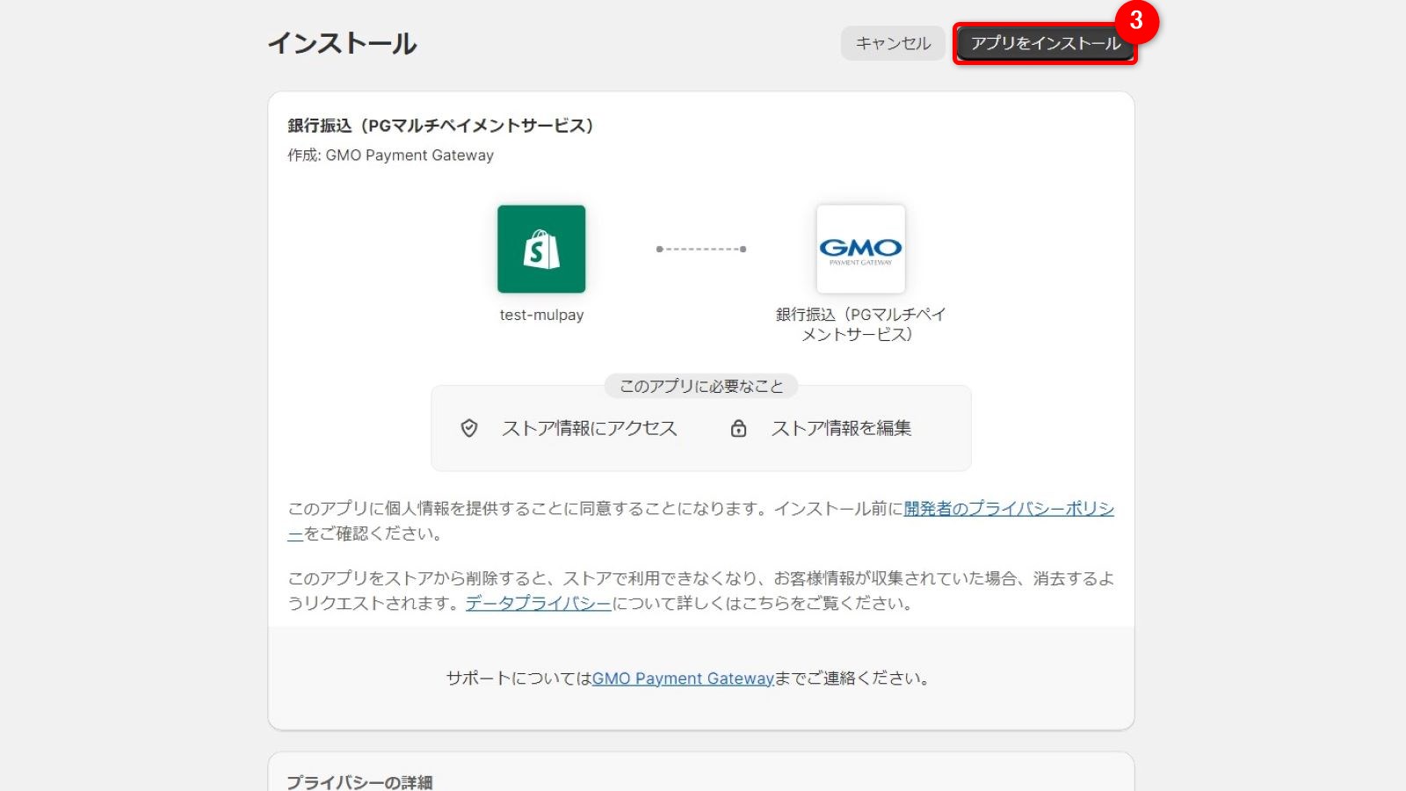
Task: Click the キャンセル button
Action: click(892, 42)
